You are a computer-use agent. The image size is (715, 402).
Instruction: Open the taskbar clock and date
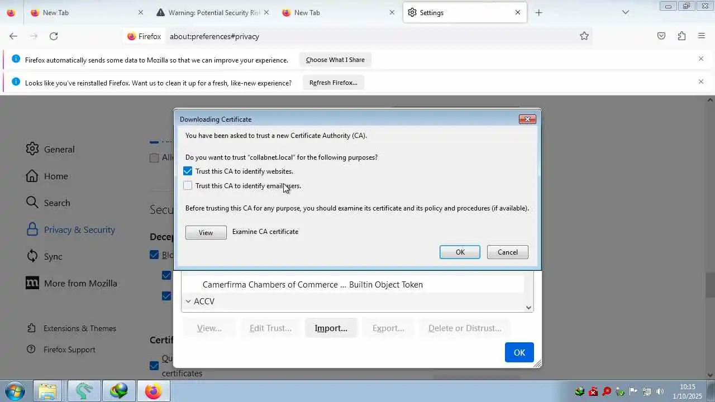coord(688,391)
